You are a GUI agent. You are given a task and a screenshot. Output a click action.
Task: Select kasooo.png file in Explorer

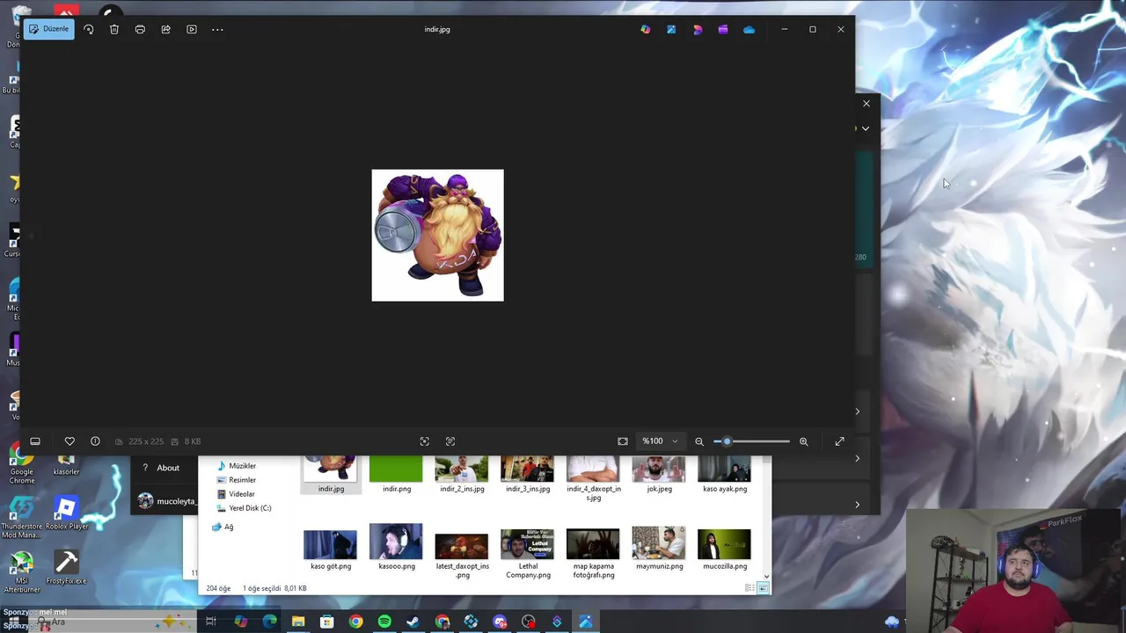pos(396,548)
